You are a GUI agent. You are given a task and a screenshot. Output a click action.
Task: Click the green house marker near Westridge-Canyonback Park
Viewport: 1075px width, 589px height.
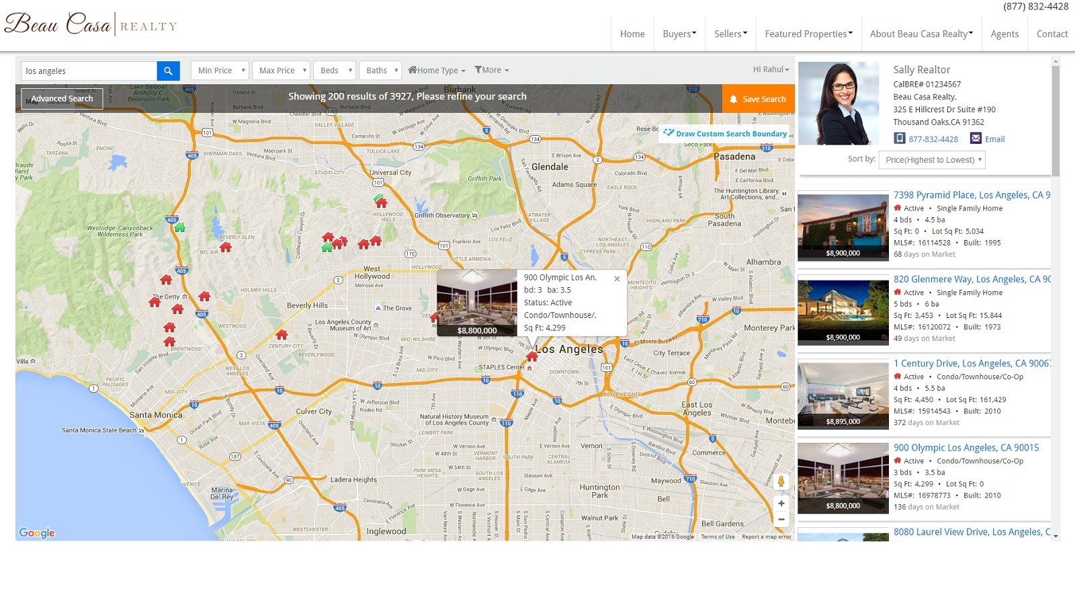tap(179, 227)
